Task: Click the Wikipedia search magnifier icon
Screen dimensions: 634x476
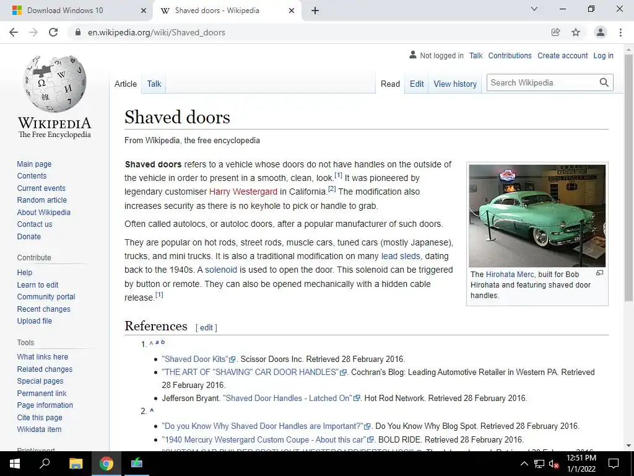Action: 604,82
